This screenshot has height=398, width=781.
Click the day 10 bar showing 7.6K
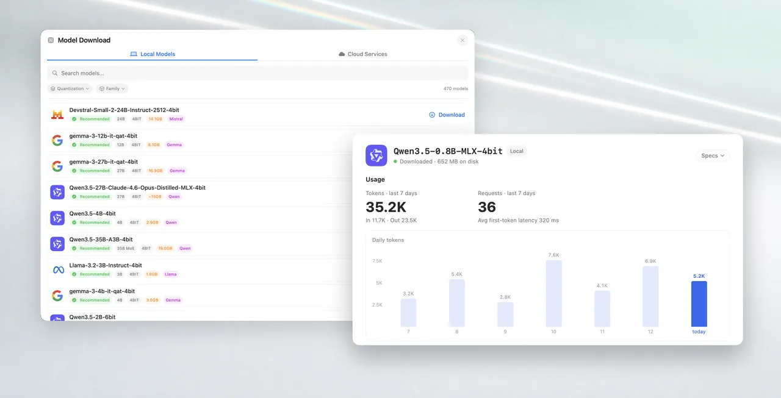(554, 294)
